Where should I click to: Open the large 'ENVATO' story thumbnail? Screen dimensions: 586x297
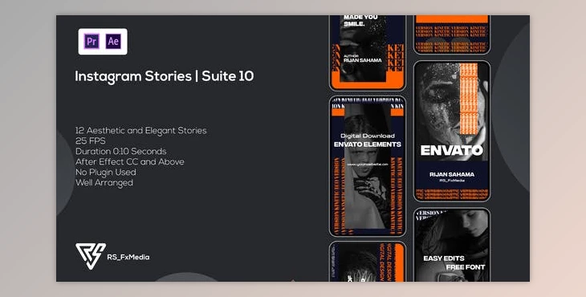point(452,131)
